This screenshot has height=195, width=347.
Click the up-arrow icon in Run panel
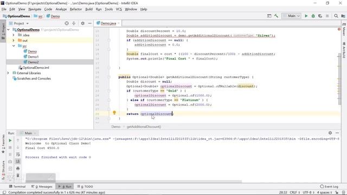tap(18, 140)
